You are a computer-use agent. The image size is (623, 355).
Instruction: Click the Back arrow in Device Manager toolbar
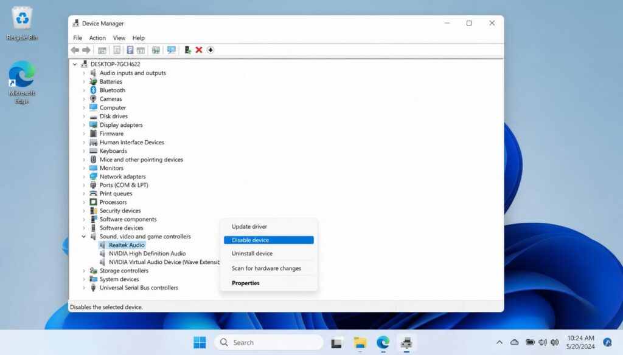pos(75,50)
